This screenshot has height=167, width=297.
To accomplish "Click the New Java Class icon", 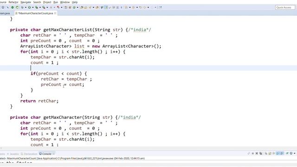I will pos(74,7).
